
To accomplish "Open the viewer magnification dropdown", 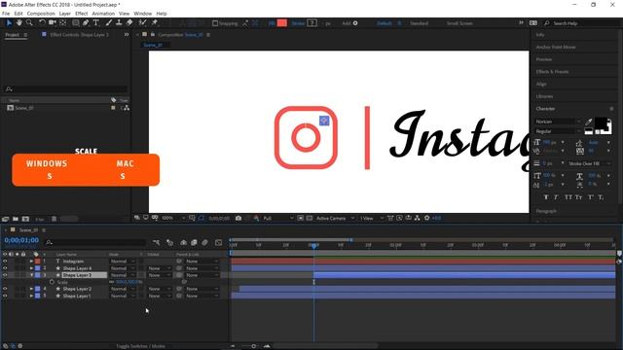I will pyautogui.click(x=173, y=218).
